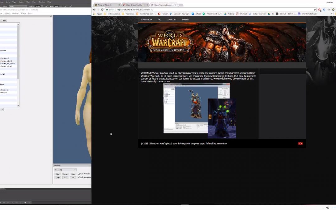The height and width of the screenshot is (210, 336).
Task: Click the timeline play icon in Photoshop
Action: click(x=12, y=203)
